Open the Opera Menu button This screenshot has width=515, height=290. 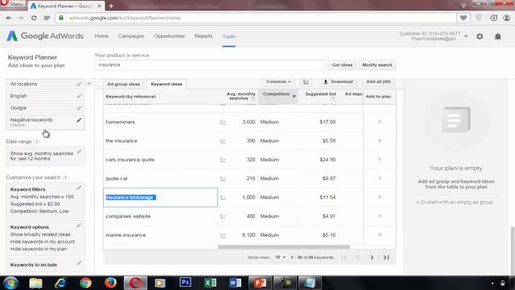(x=13, y=4)
